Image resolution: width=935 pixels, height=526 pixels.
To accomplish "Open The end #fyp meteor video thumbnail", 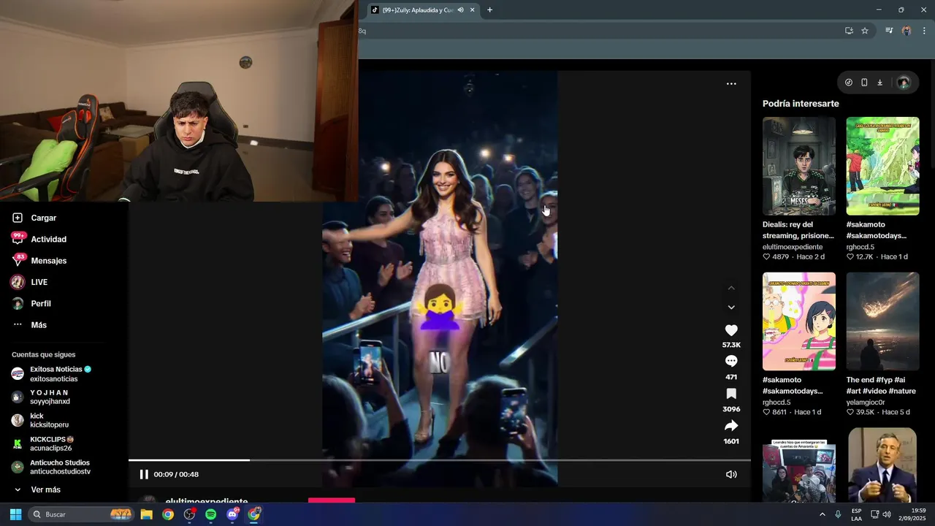I will click(x=882, y=321).
